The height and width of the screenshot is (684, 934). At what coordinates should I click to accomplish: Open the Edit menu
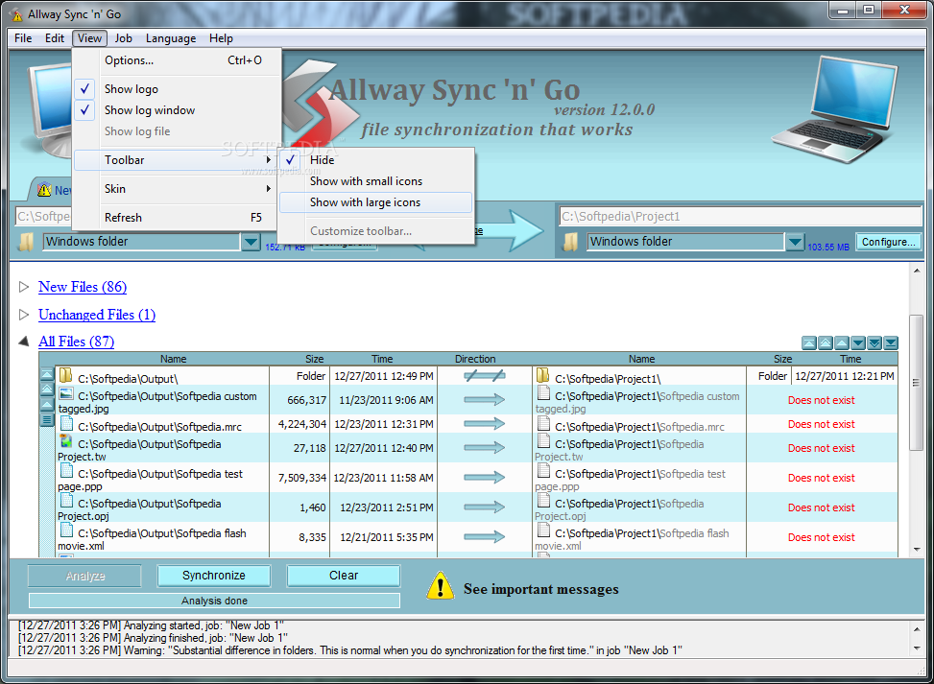click(54, 38)
